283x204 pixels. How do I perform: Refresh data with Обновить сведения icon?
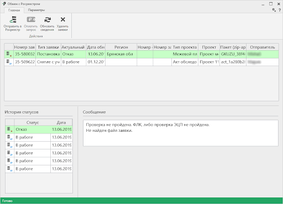[x=48, y=19]
